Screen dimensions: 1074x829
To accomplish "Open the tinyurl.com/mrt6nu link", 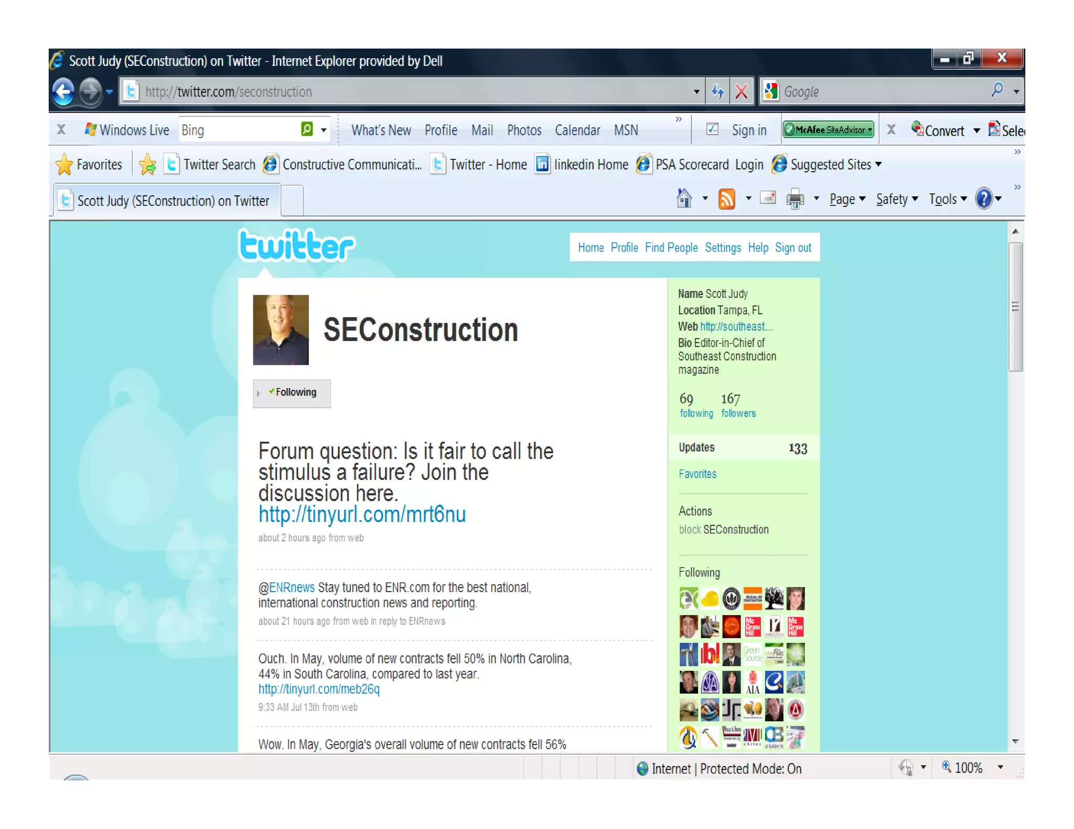I will tap(362, 515).
